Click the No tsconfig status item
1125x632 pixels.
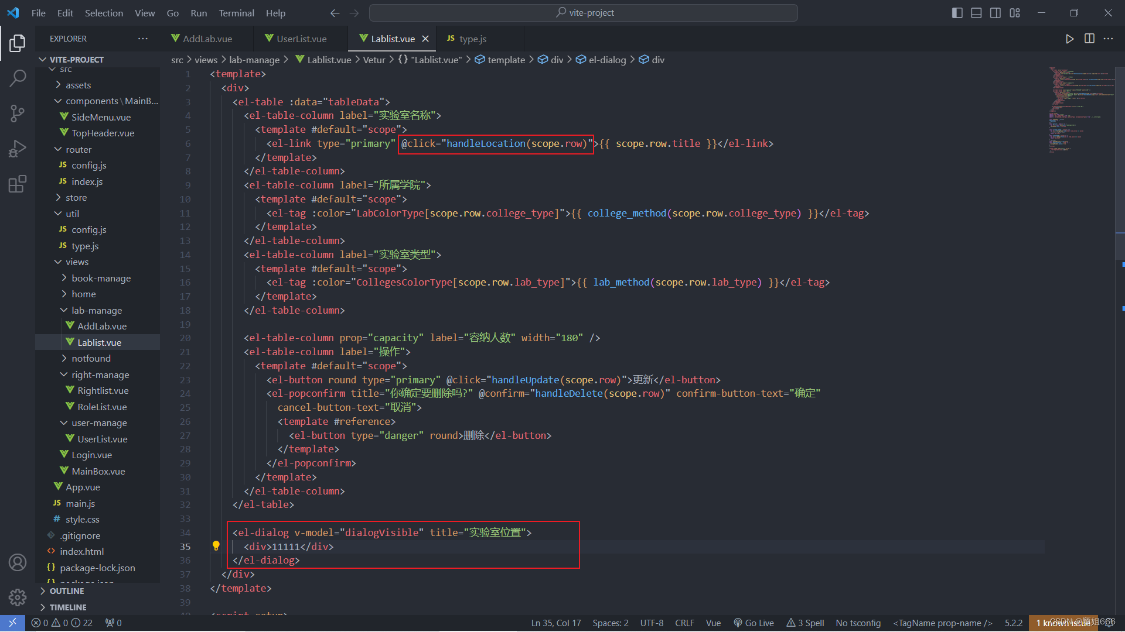[x=858, y=623]
